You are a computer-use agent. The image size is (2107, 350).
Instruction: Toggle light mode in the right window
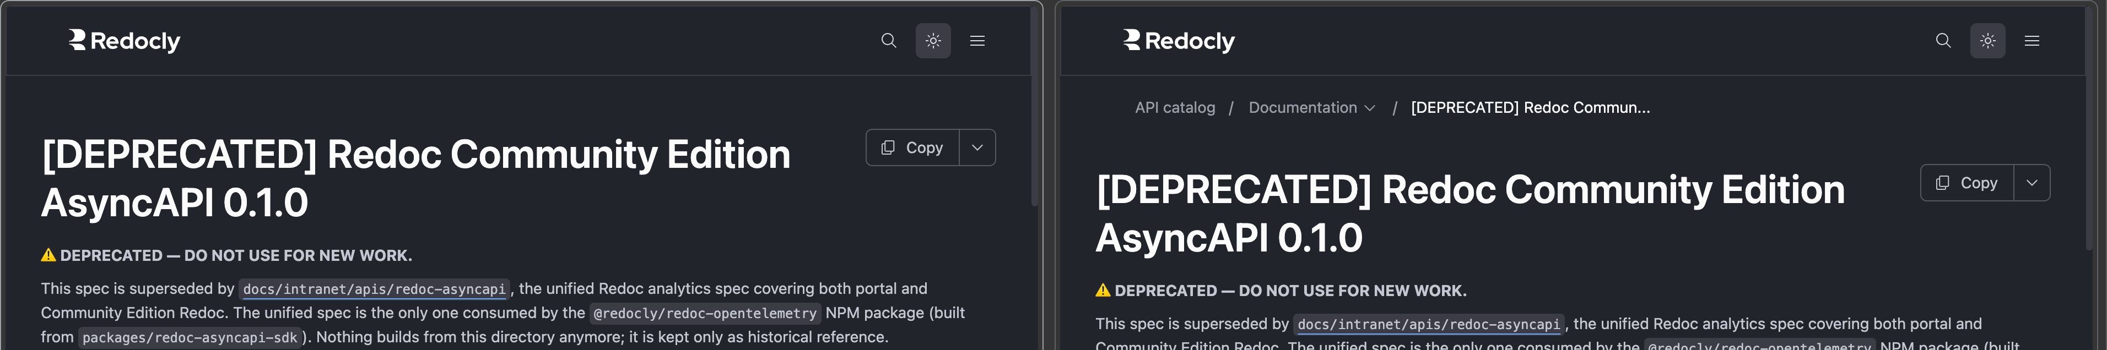(1987, 41)
